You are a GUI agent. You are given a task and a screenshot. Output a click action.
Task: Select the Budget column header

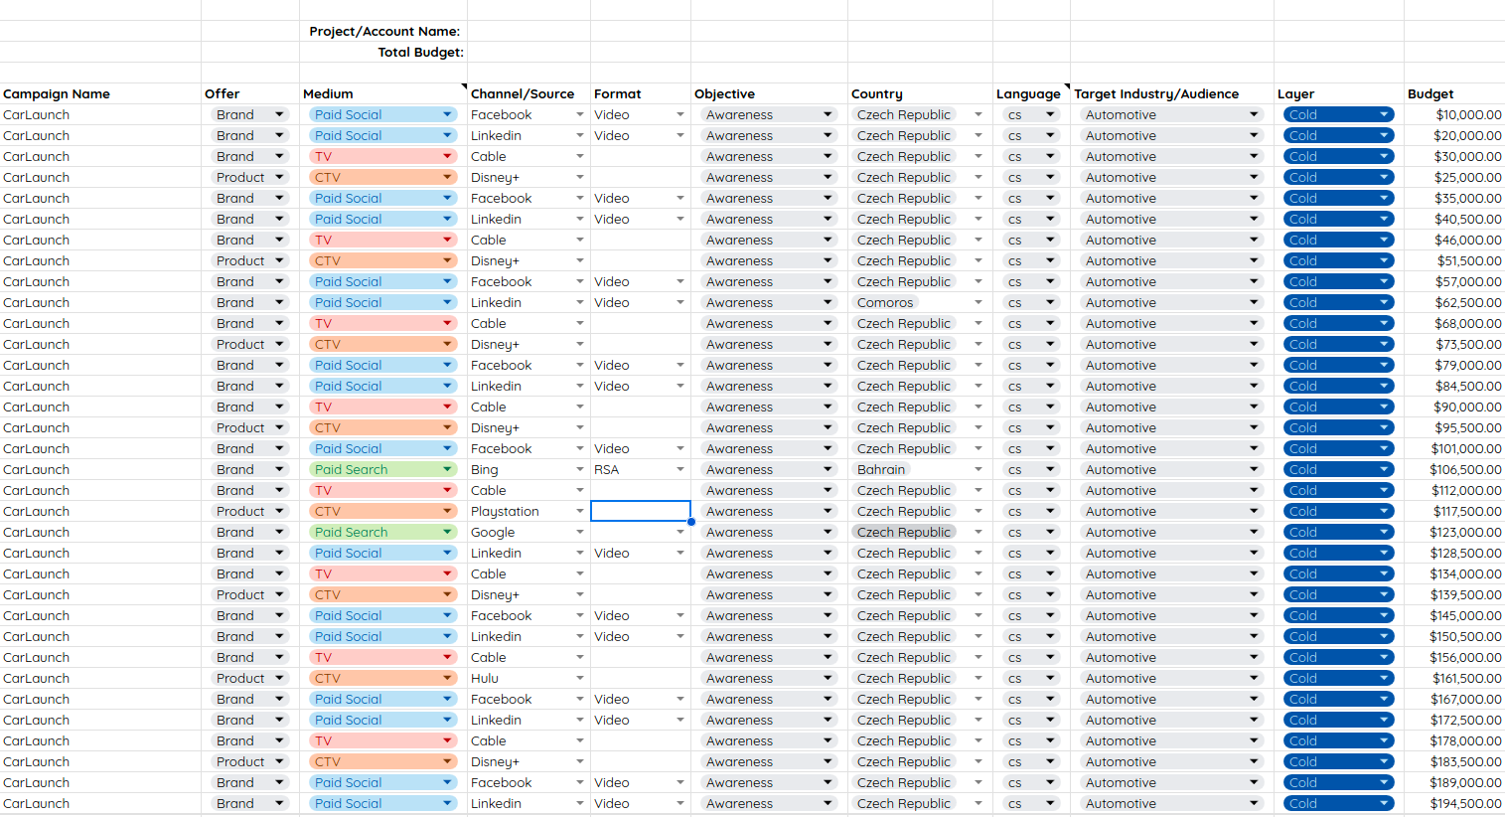tap(1454, 93)
